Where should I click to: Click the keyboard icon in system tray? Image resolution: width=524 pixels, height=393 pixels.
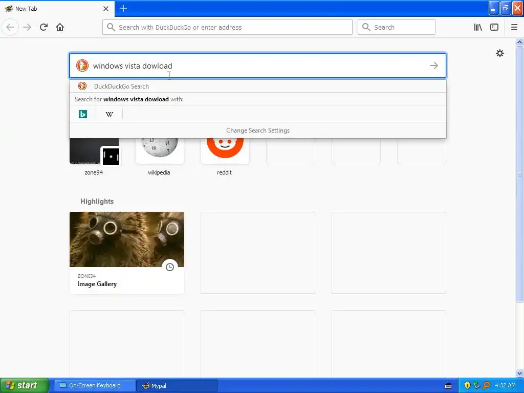pyautogui.click(x=448, y=386)
